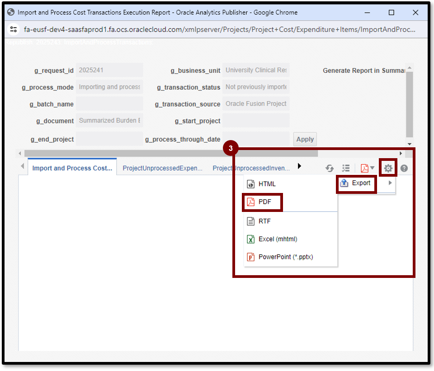Click the g_transaction_status field
This screenshot has width=434, height=371.
click(x=256, y=87)
